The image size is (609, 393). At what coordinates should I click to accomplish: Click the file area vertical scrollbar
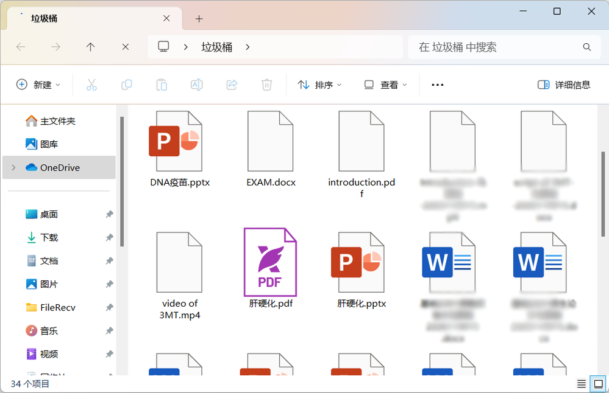coord(603,194)
